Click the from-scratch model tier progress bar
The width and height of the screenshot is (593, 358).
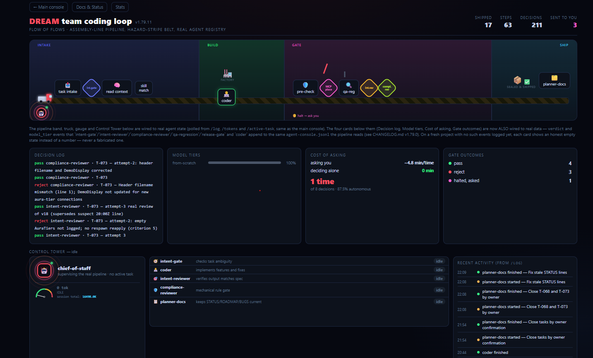[x=245, y=163]
